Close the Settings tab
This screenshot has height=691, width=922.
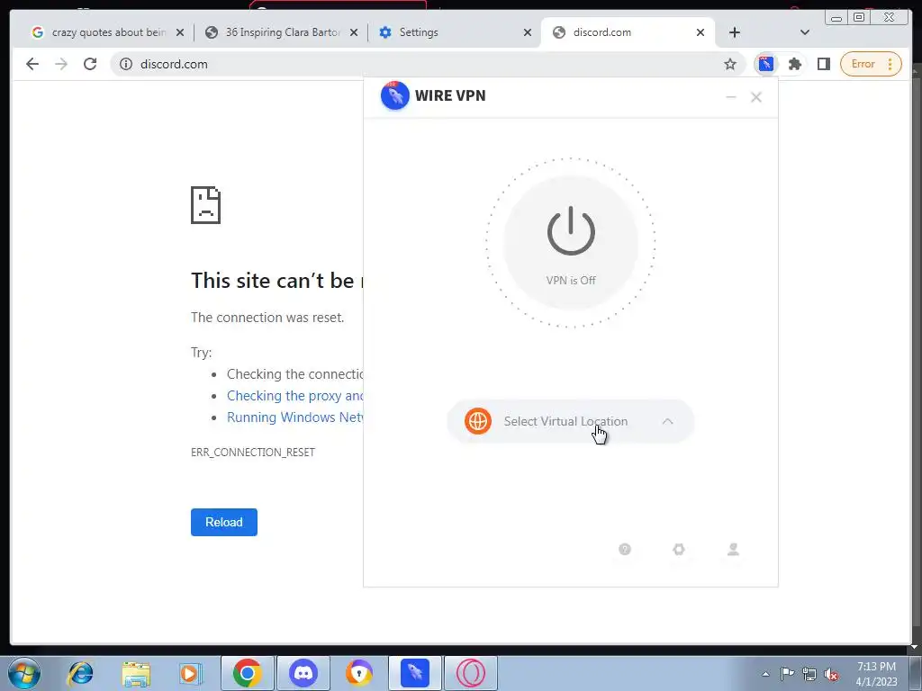point(528,32)
